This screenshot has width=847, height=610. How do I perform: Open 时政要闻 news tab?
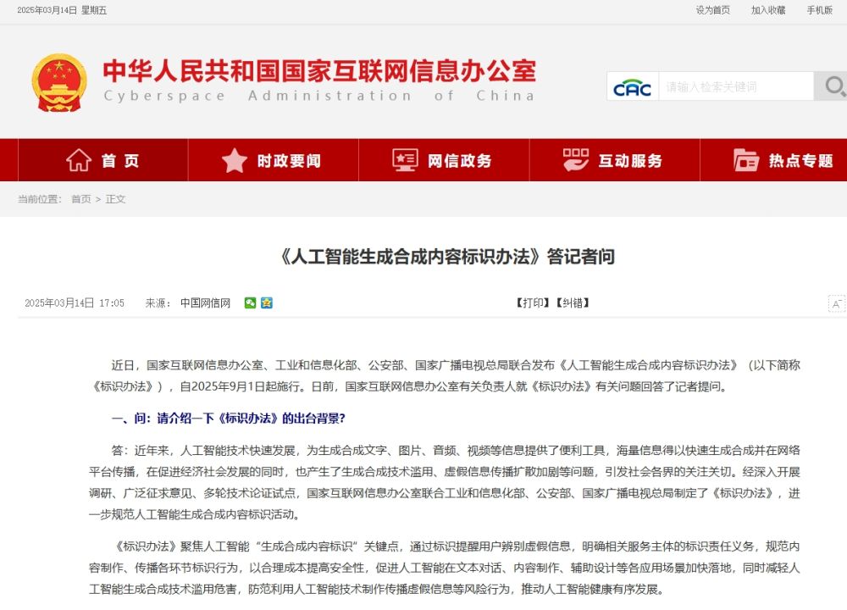point(273,160)
